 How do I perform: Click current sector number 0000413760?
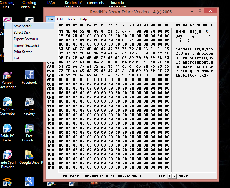coord(96,176)
